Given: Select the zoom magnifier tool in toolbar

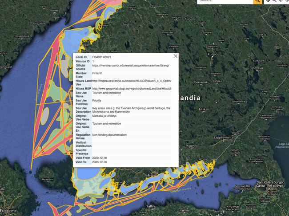Looking at the screenshot, I should [x=274, y=1].
